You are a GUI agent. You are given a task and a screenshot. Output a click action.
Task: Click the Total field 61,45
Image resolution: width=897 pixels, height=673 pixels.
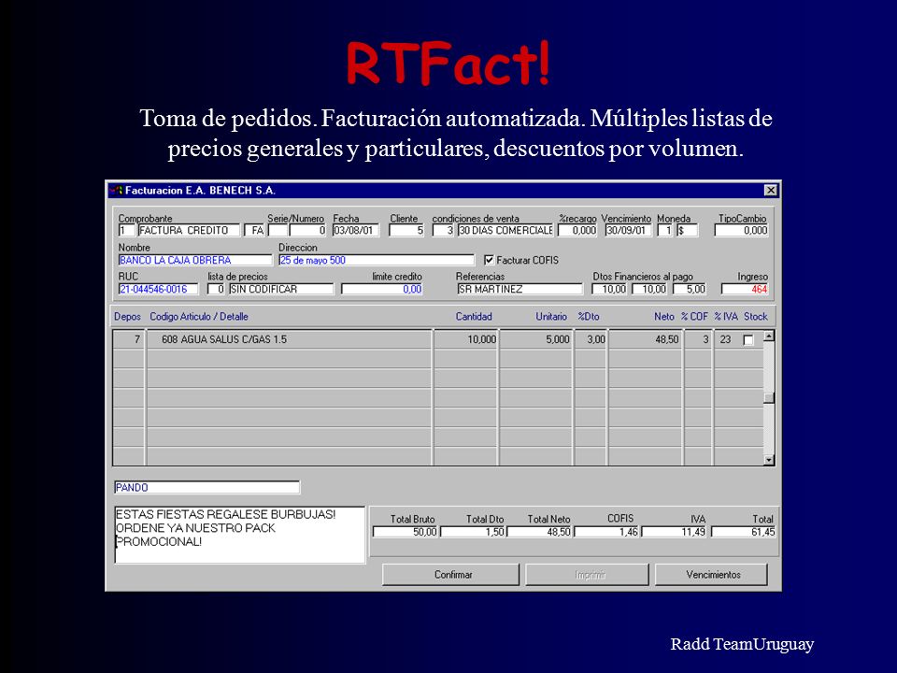point(744,532)
